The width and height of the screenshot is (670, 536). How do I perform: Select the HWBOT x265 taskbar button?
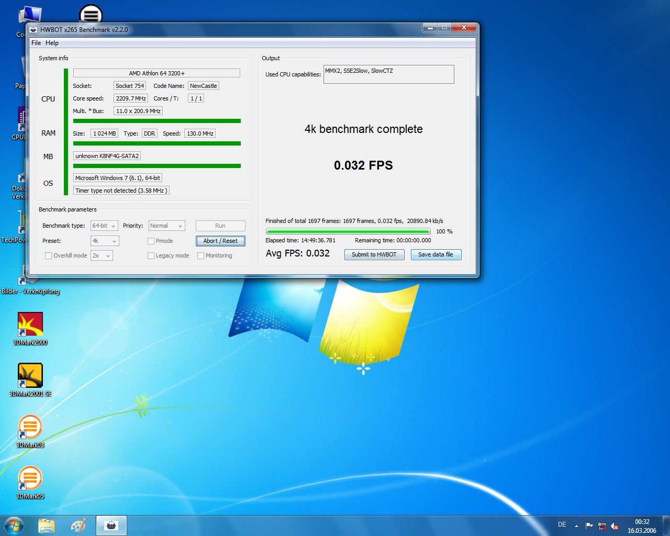tap(111, 526)
